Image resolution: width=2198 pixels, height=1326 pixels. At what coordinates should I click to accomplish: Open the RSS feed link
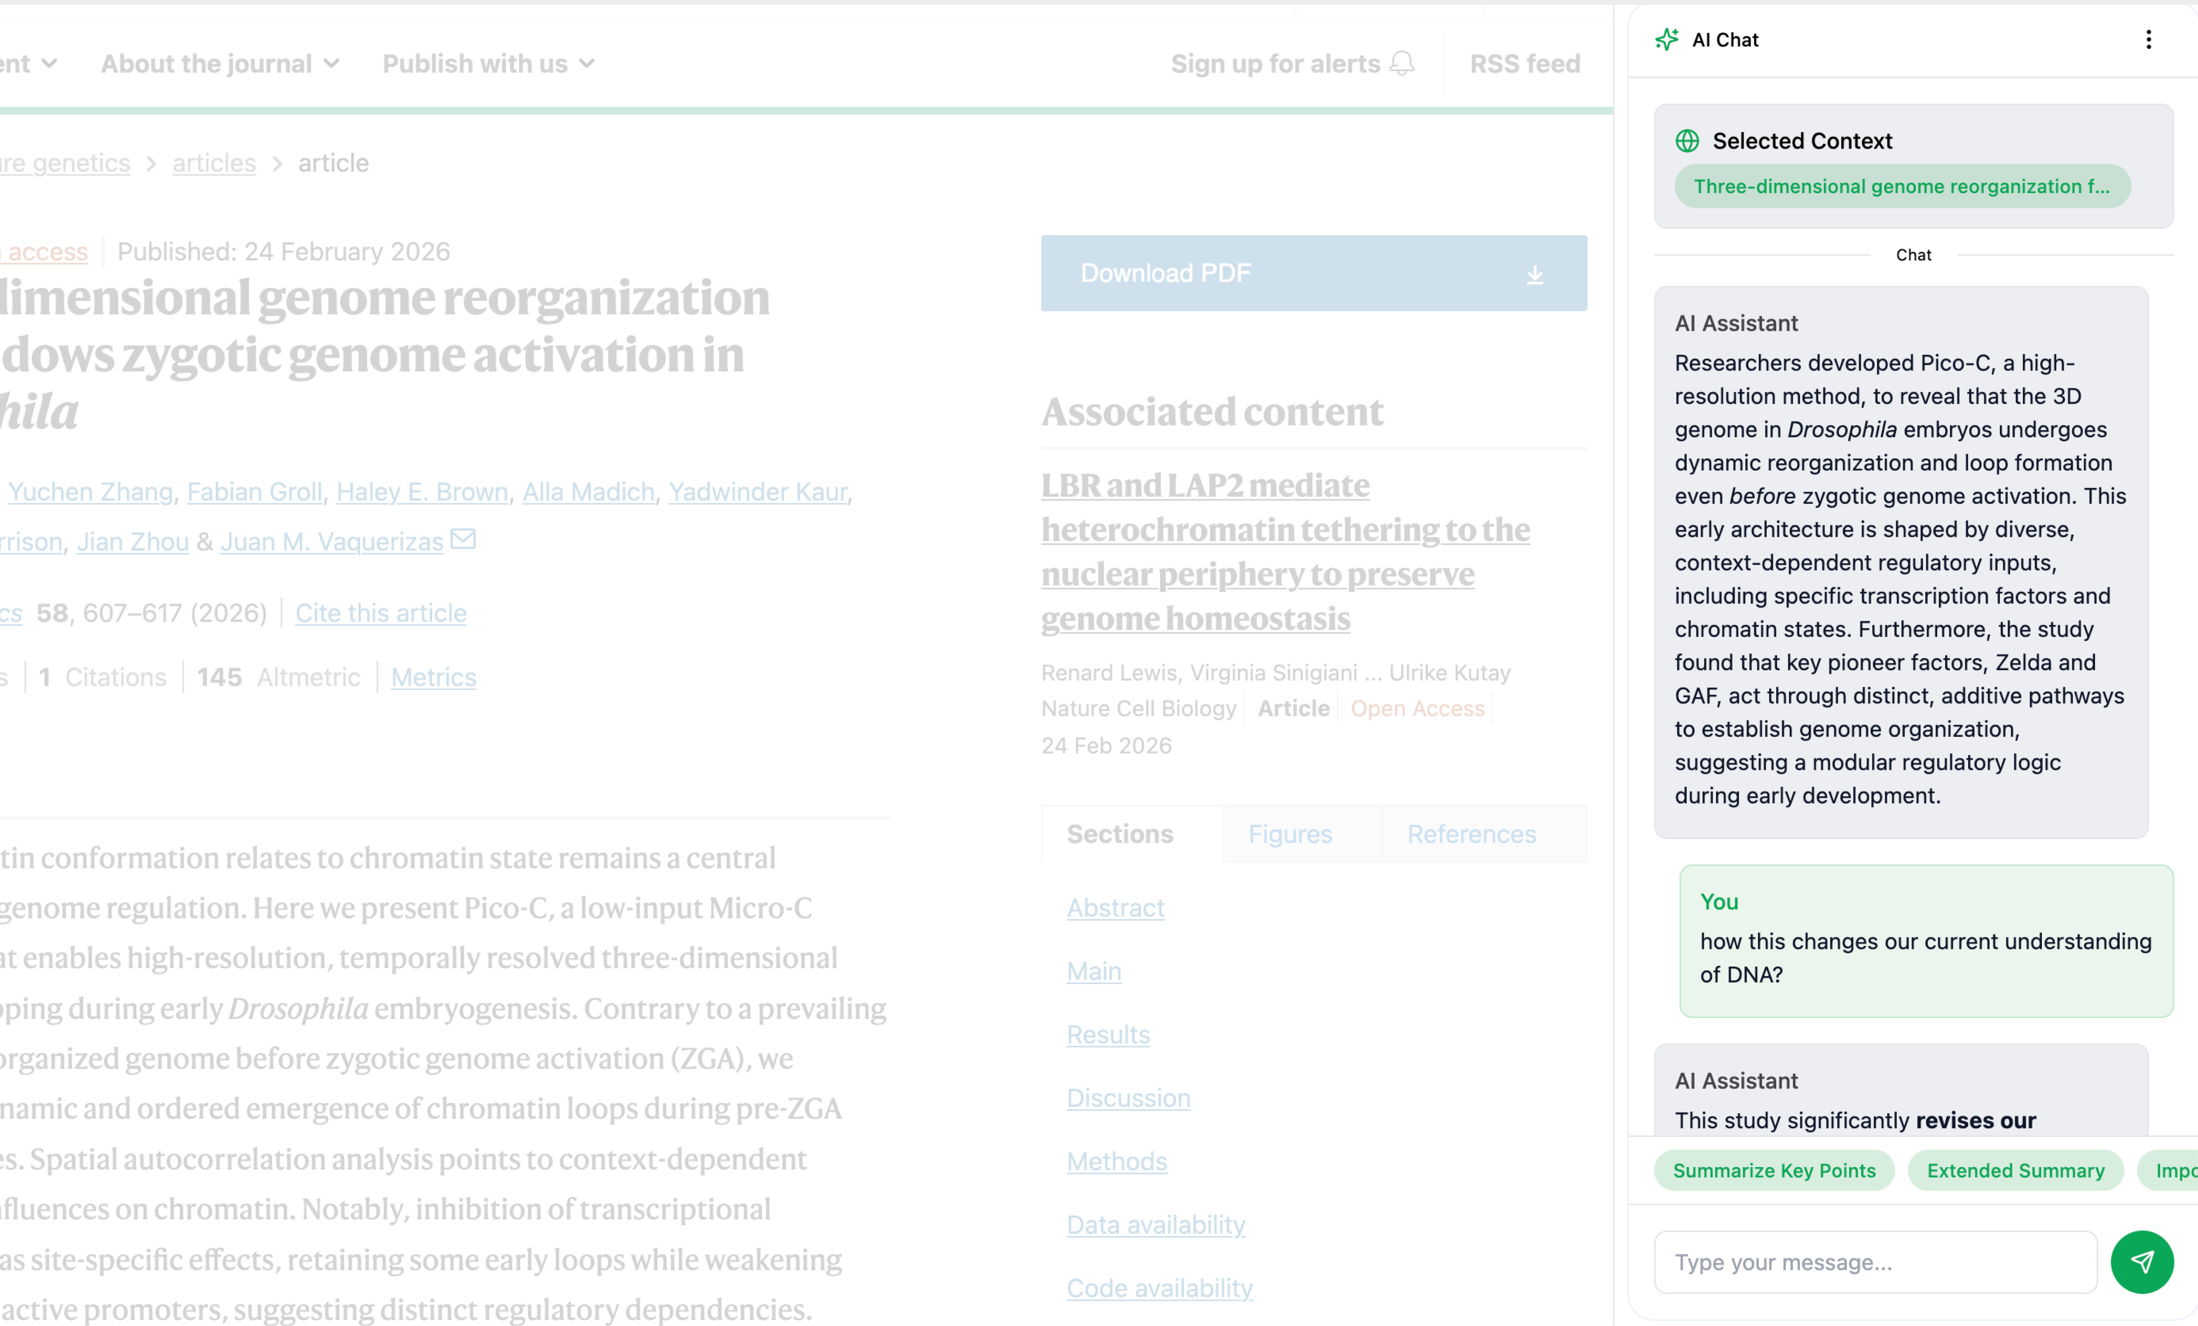tap(1525, 64)
